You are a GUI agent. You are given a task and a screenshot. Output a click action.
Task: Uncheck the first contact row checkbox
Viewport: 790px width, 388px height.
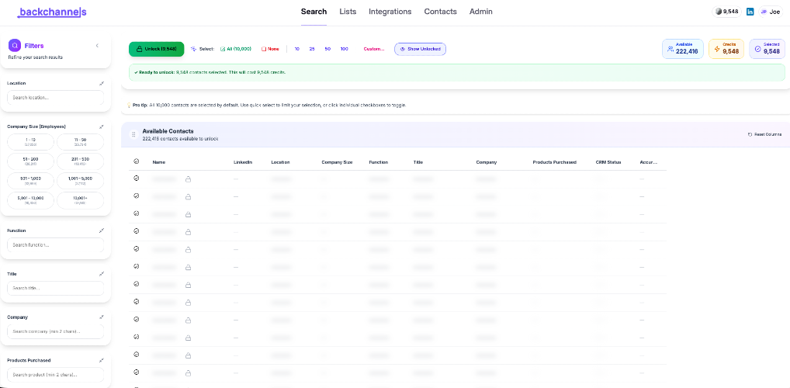click(x=136, y=178)
